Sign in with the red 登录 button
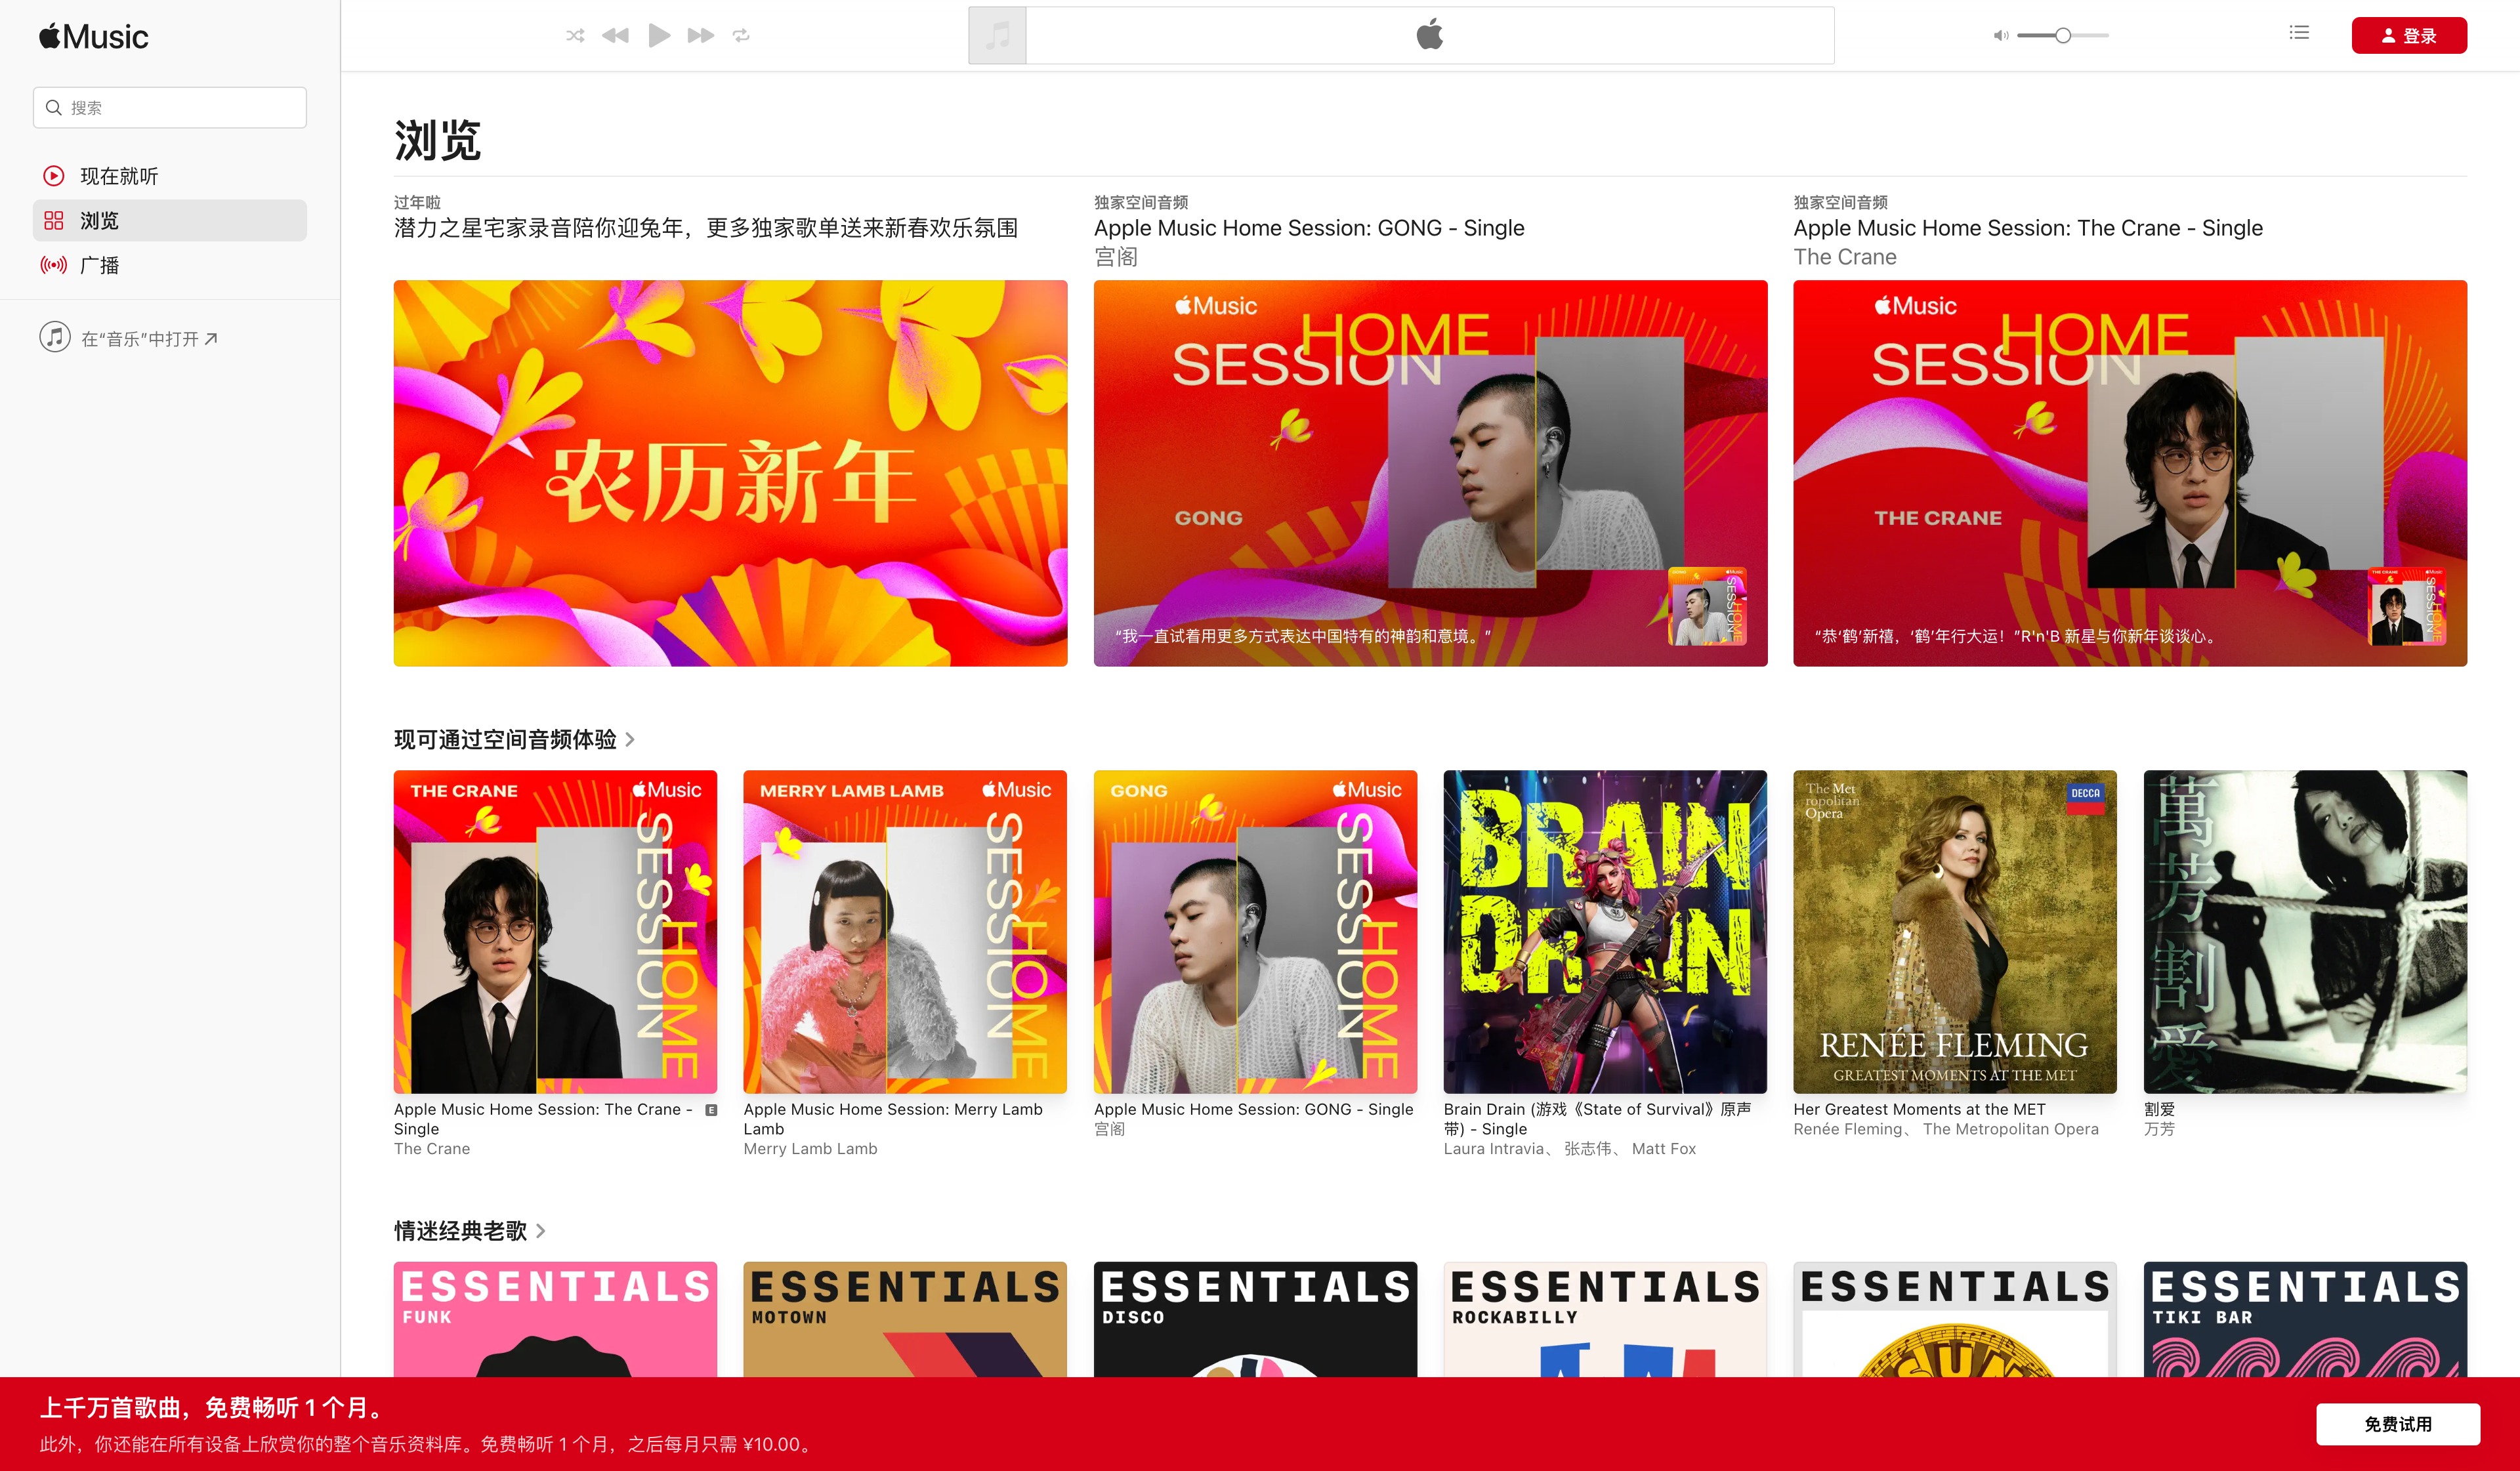 pos(2409,36)
